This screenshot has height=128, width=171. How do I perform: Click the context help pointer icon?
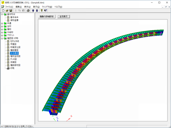click(x=46, y=10)
